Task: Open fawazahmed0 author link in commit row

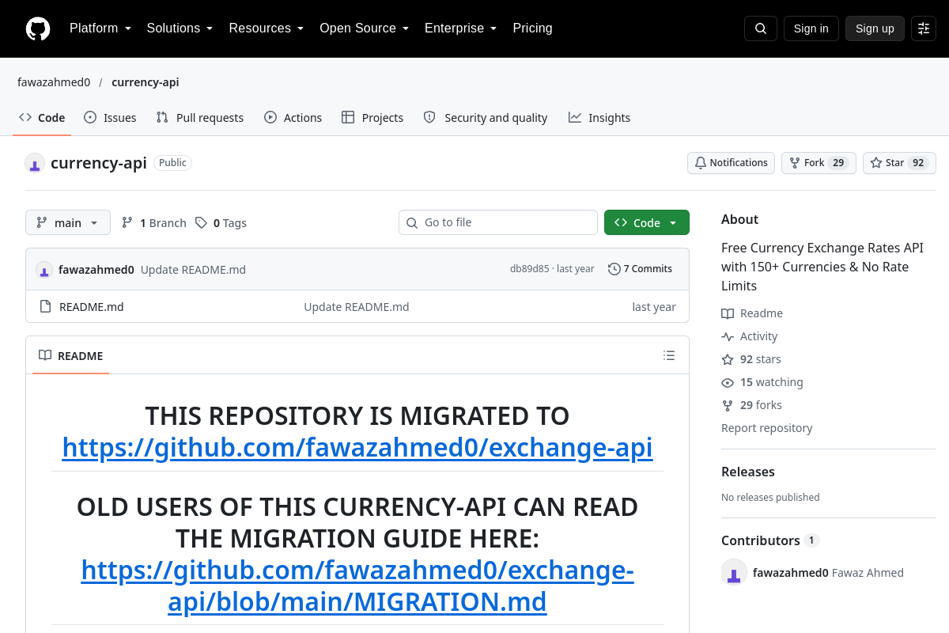Action: coord(96,269)
